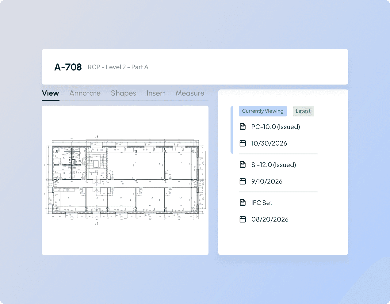
Task: Click calendar icon beside 9/10/2026
Action: [x=243, y=181]
